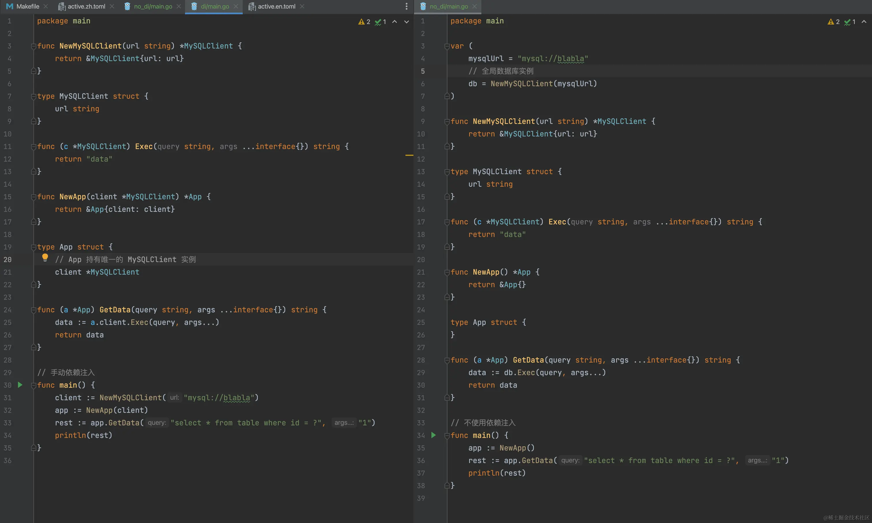872x523 pixels.
Task: Click 'url:' parameter hint on left line 31
Action: (174, 398)
